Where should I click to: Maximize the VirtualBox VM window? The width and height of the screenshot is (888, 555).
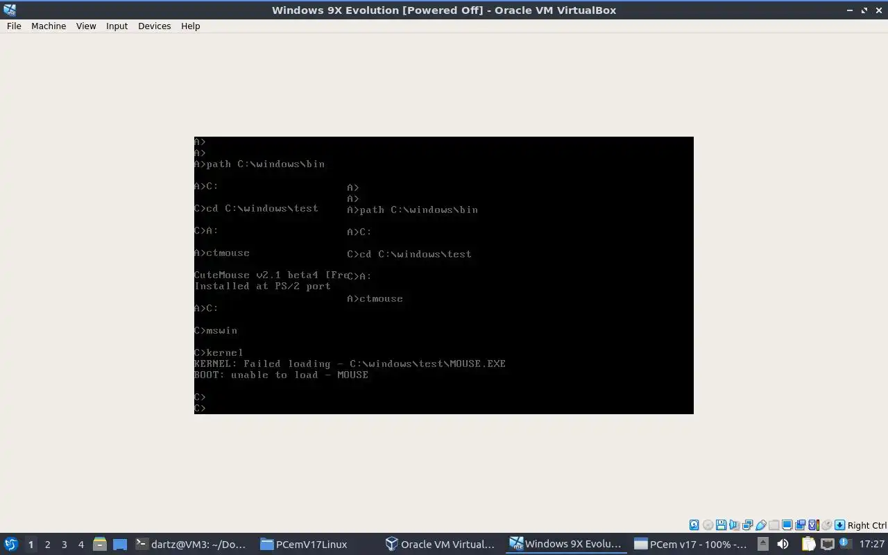(864, 10)
